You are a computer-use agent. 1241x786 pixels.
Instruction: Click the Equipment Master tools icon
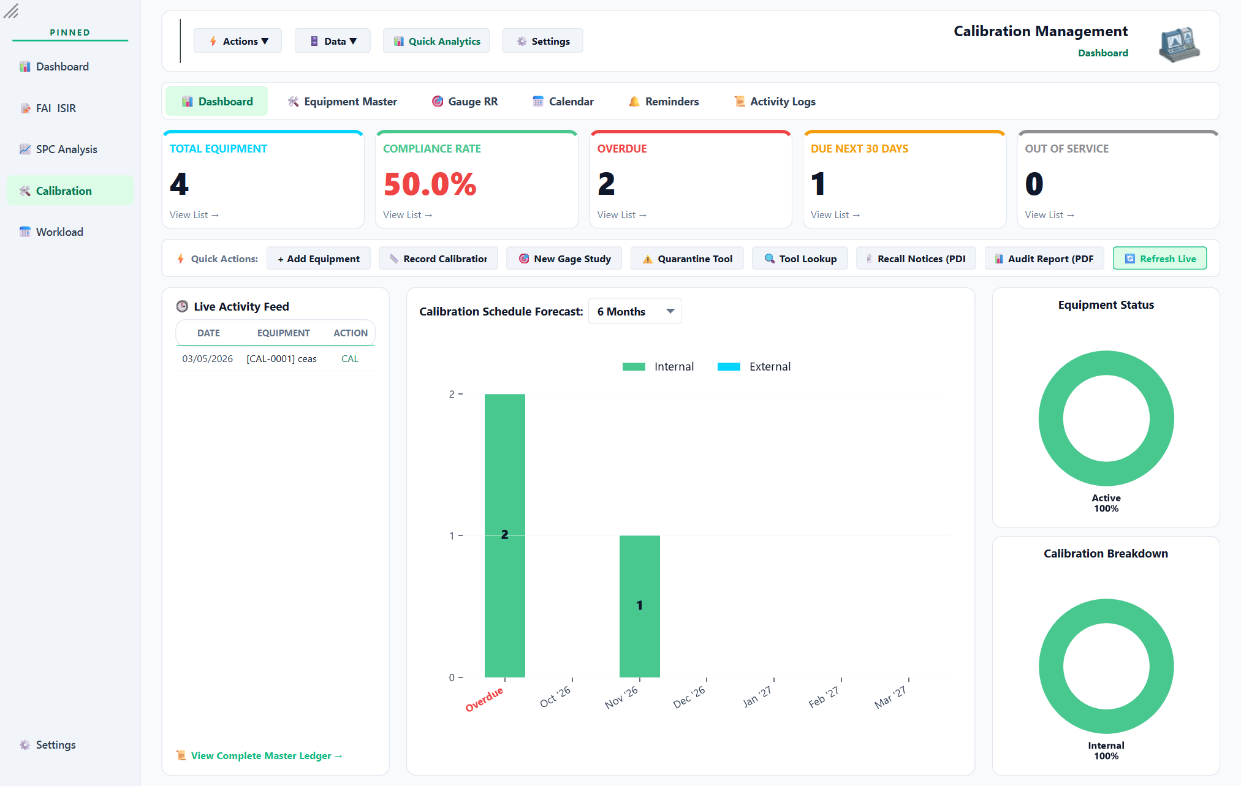point(294,102)
